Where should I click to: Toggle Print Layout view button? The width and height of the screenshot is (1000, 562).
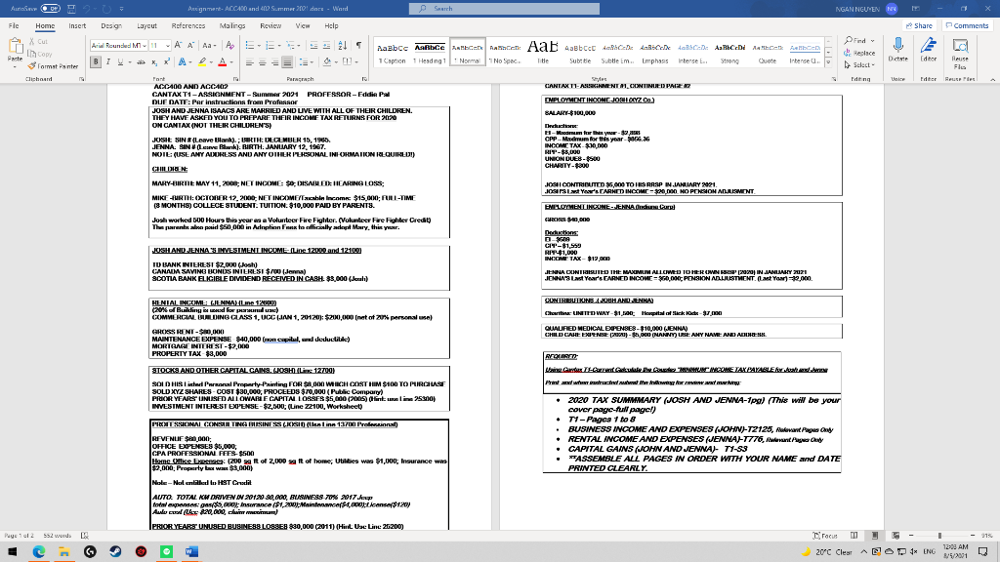[x=875, y=536]
